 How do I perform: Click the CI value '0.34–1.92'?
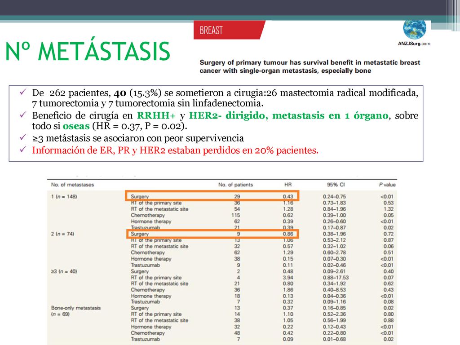click(334, 284)
